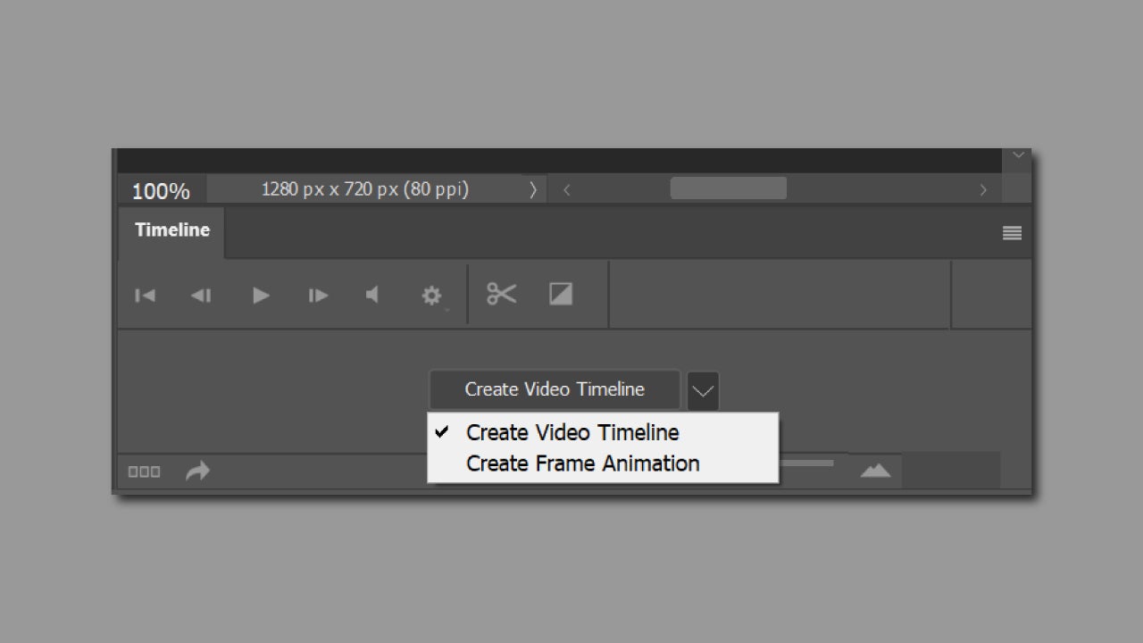Viewport: 1143px width, 643px height.
Task: Go to first frame in Timeline
Action: (x=145, y=296)
